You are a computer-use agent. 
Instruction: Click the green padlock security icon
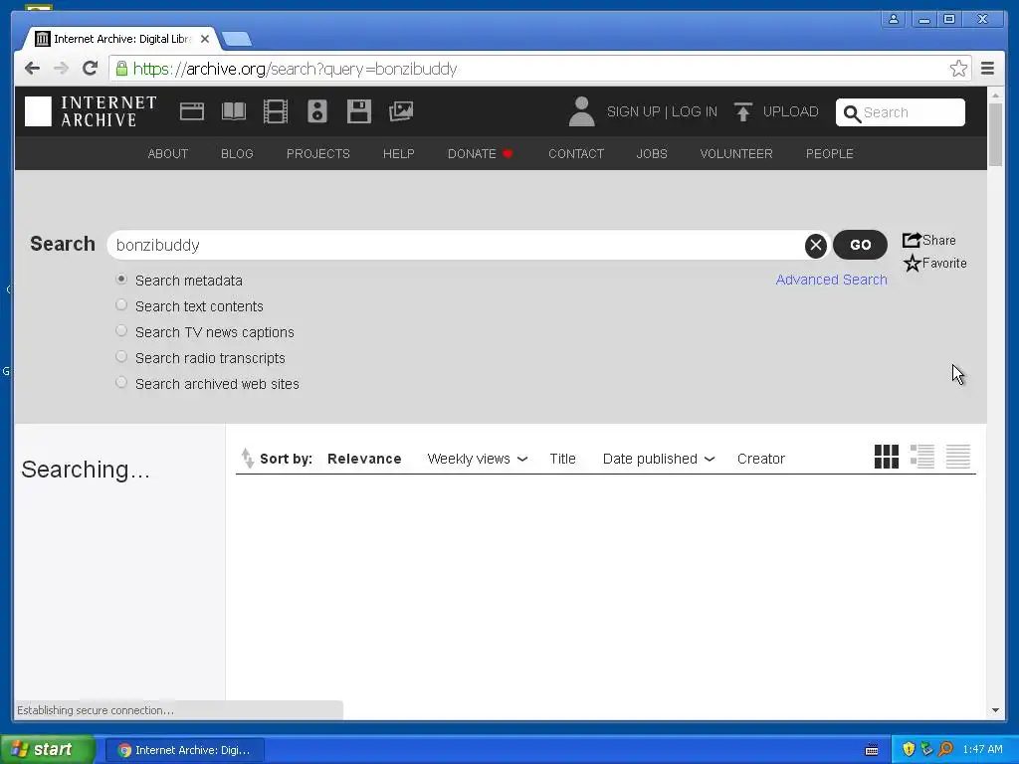coord(121,69)
